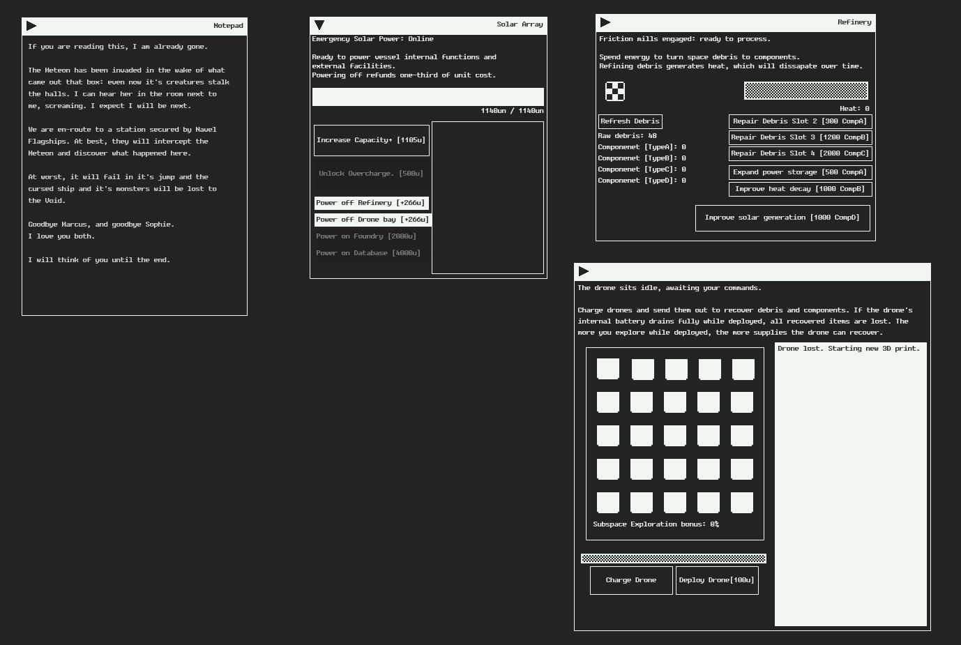Collapse the Notepad window via its triangle
The height and width of the screenshot is (645, 961).
coord(31,26)
